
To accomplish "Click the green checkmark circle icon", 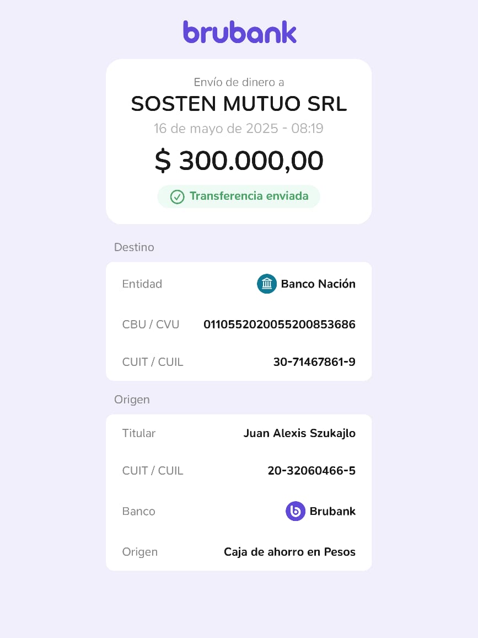I will (x=177, y=196).
